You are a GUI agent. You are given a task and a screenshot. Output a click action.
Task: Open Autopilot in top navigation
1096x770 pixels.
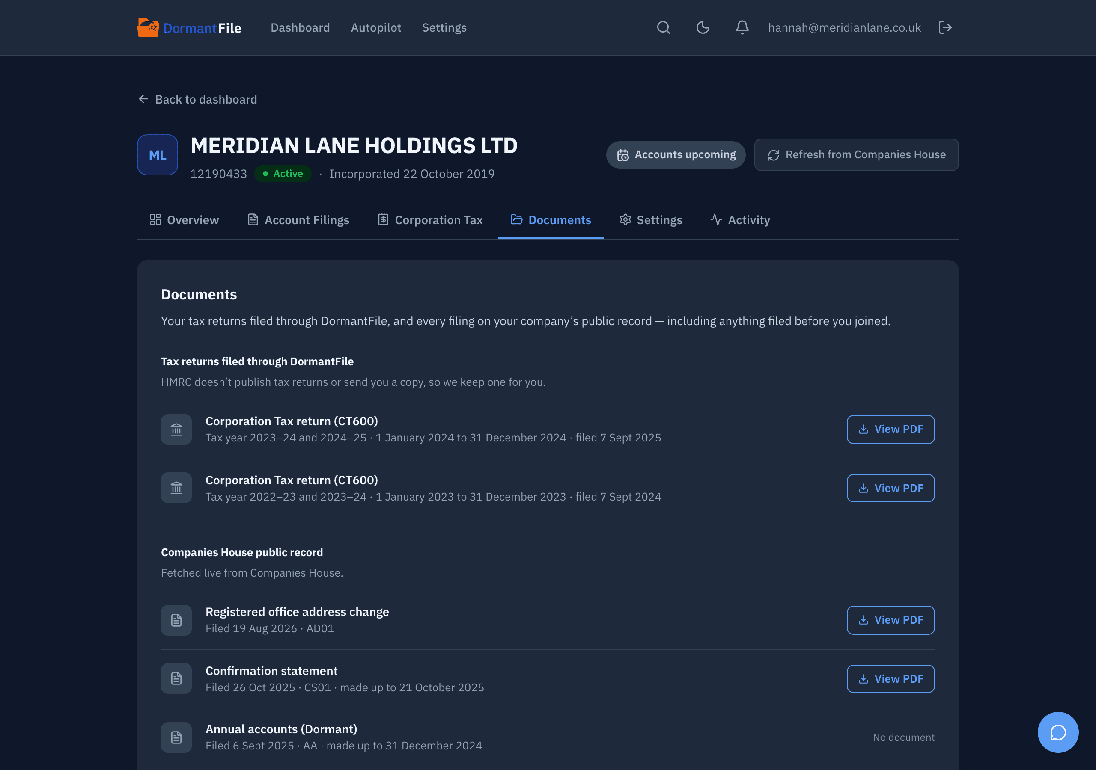(x=376, y=28)
